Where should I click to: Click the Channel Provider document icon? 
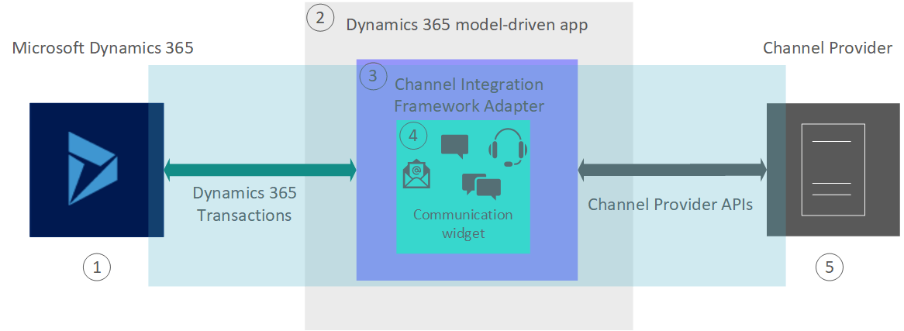tap(831, 169)
